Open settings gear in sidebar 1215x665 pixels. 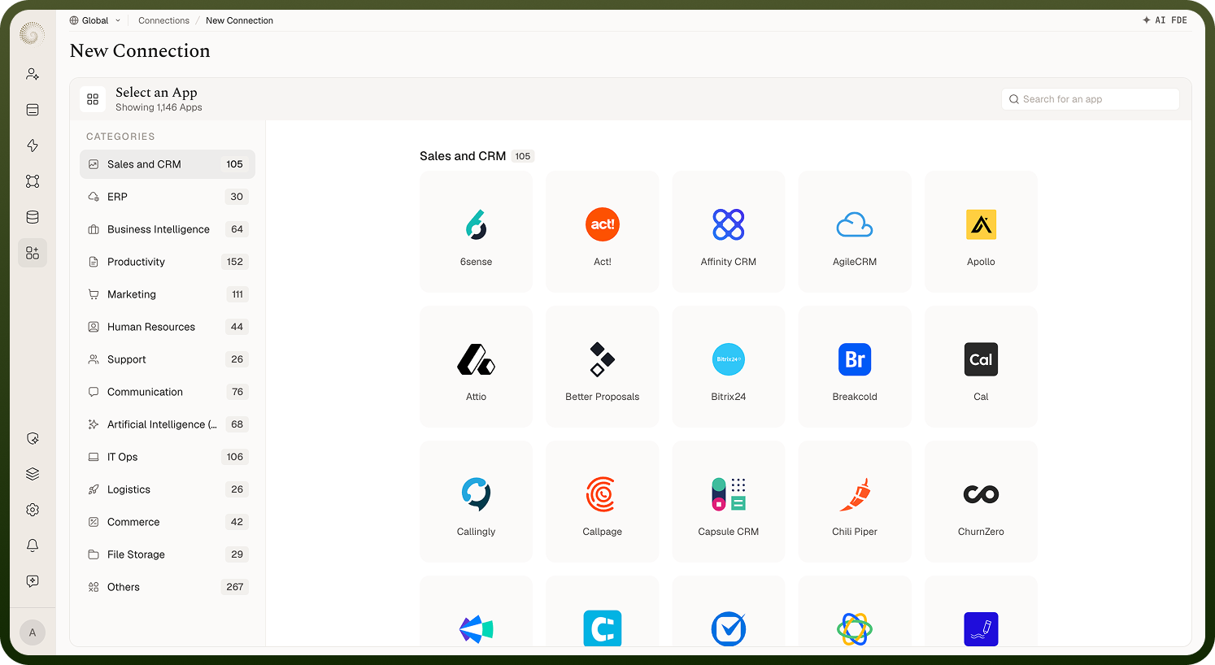click(33, 510)
